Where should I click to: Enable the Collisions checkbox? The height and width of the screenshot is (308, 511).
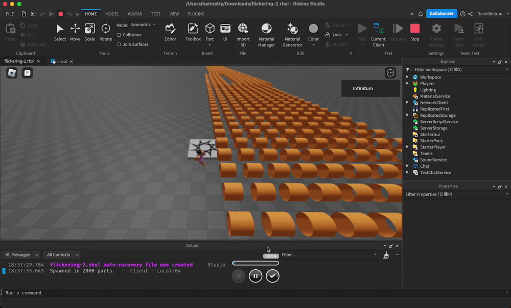click(x=119, y=35)
